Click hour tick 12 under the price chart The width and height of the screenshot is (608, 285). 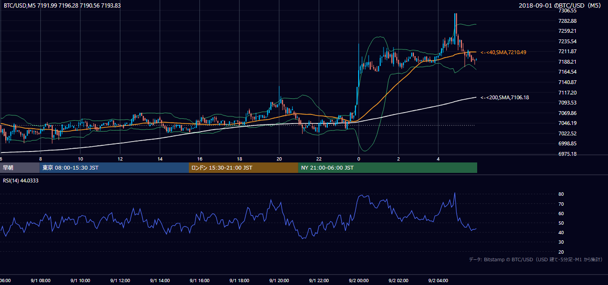pos(120,159)
